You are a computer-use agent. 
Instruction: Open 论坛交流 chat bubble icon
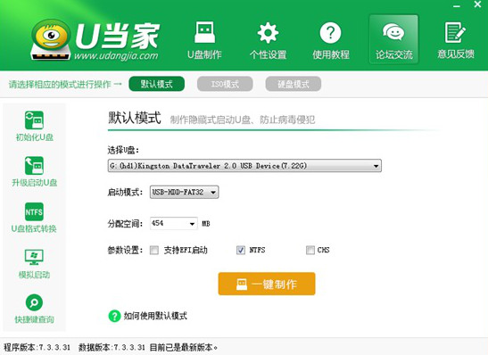point(393,31)
